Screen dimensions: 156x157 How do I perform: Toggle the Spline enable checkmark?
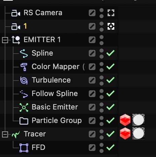pyautogui.click(x=110, y=53)
